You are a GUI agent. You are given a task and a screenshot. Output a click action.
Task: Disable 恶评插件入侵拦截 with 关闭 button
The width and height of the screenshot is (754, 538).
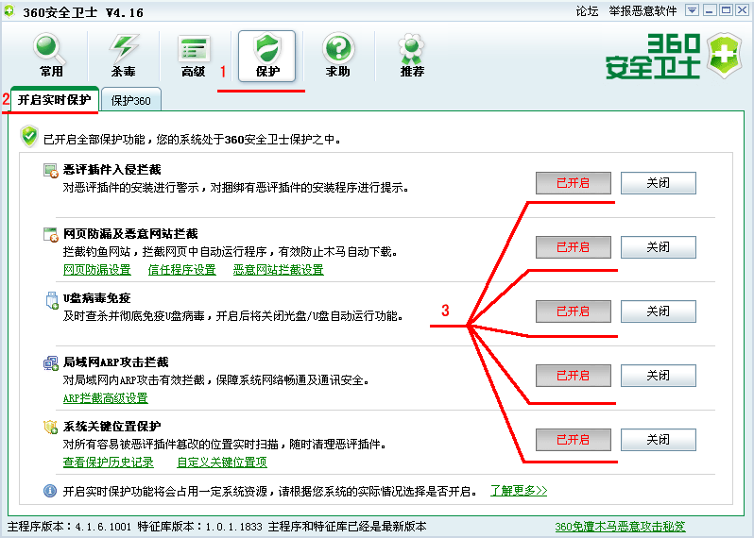point(658,183)
